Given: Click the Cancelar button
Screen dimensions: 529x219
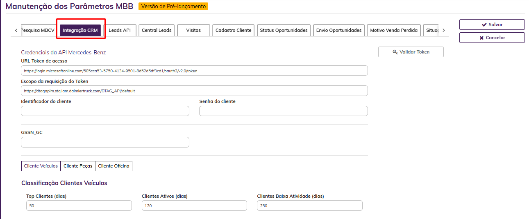Looking at the screenshot, I should pyautogui.click(x=492, y=38).
